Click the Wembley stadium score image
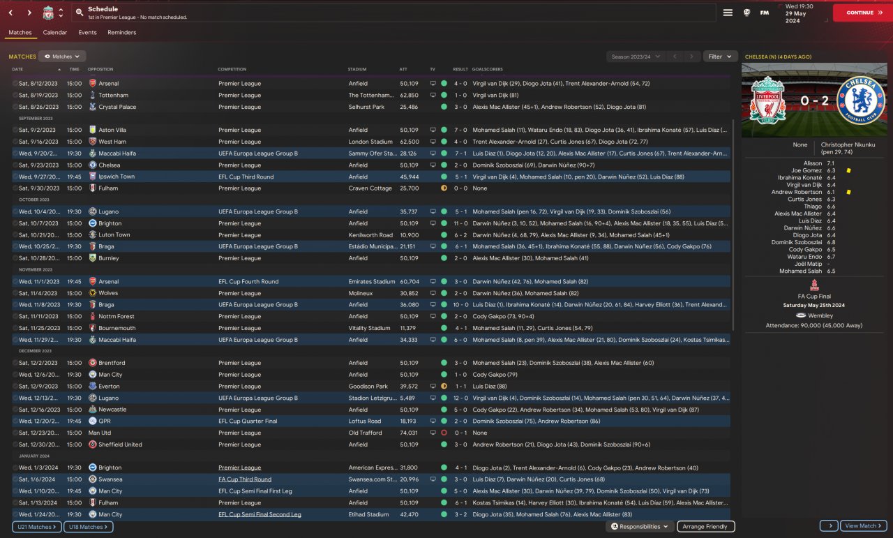 pyautogui.click(x=814, y=100)
